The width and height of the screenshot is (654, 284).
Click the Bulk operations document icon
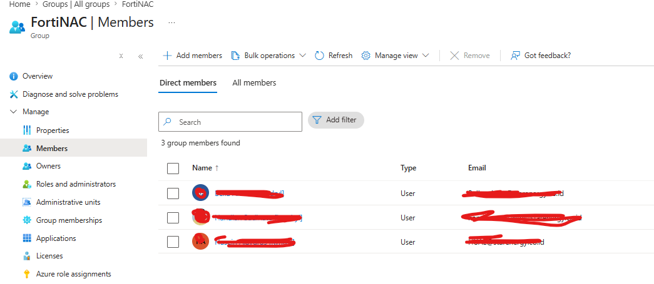click(236, 56)
